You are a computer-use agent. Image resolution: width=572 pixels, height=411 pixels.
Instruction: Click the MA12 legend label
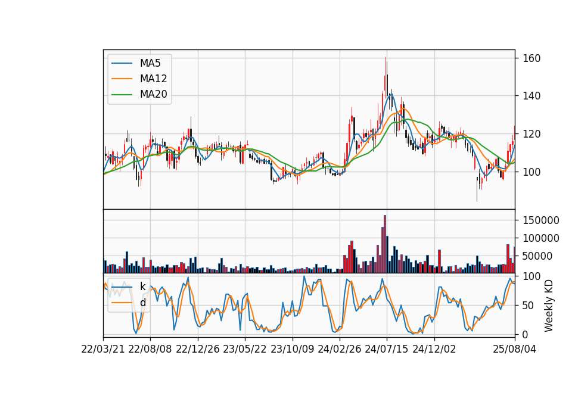[153, 79]
